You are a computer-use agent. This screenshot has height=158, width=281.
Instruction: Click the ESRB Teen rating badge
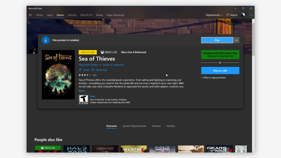tap(83, 99)
